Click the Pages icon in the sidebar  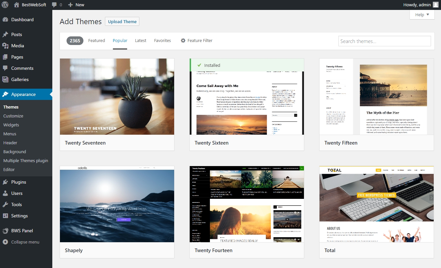pyautogui.click(x=5, y=57)
